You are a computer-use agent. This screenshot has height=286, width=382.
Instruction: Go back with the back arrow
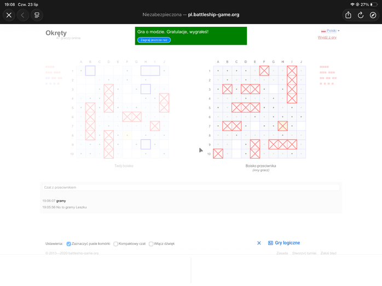(23, 15)
